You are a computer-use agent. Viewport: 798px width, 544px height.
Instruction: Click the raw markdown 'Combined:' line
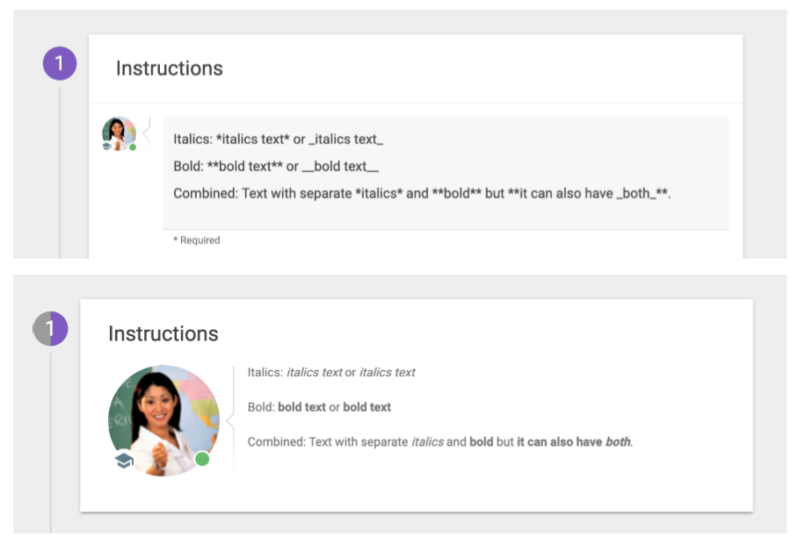422,194
